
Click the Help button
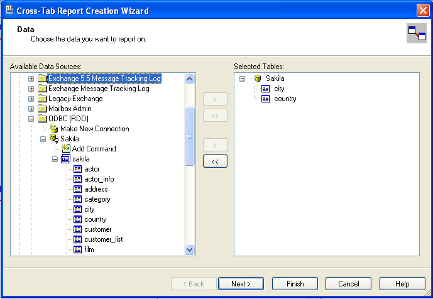402,284
